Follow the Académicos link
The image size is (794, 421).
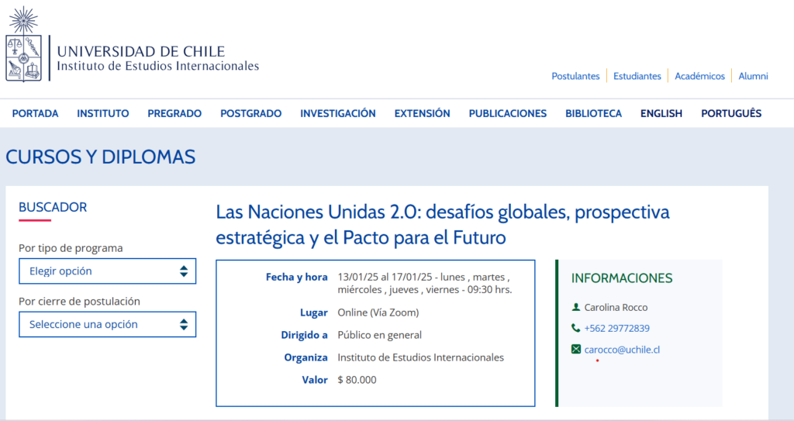point(700,76)
